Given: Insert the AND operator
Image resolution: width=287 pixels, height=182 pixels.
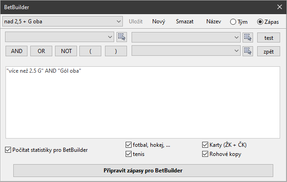Looking at the screenshot, I should (x=17, y=51).
